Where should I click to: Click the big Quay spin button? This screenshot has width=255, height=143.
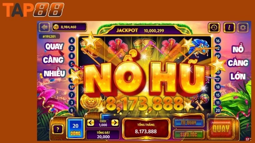click(x=221, y=129)
